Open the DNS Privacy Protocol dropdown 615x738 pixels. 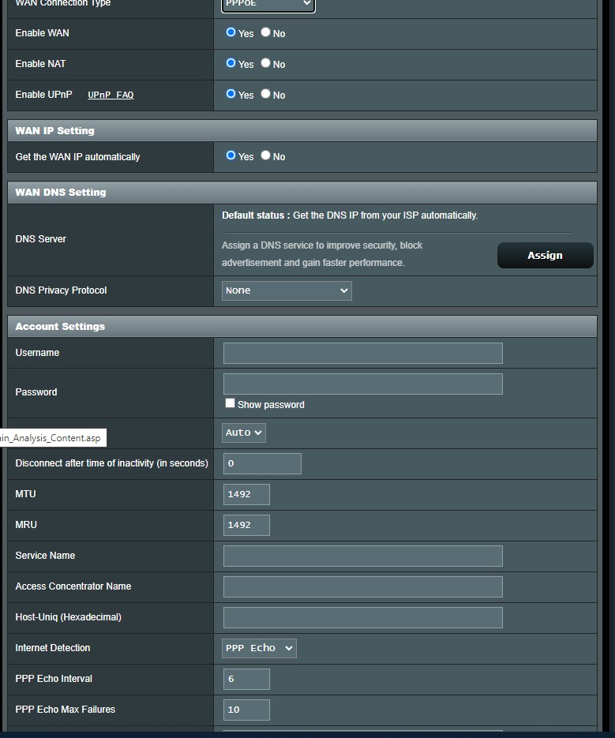286,290
